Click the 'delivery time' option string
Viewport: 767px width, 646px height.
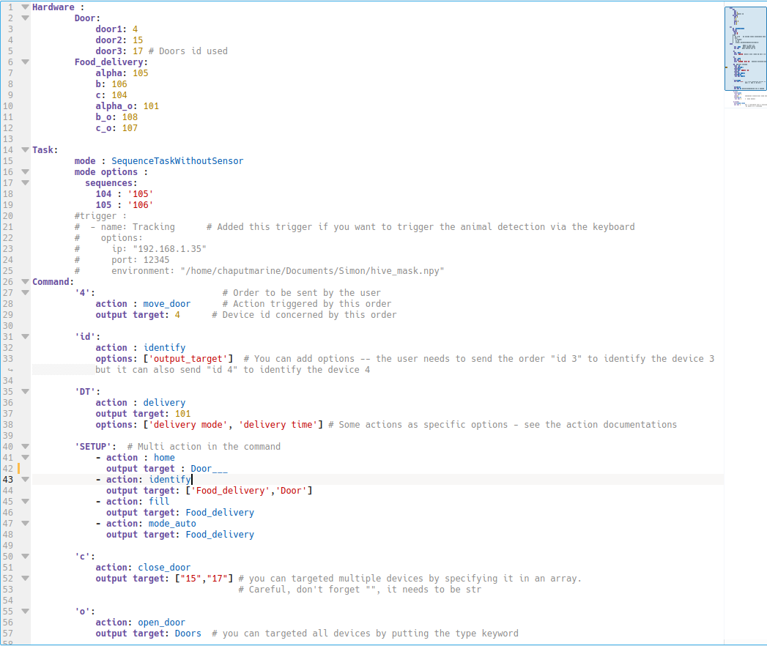(278, 425)
